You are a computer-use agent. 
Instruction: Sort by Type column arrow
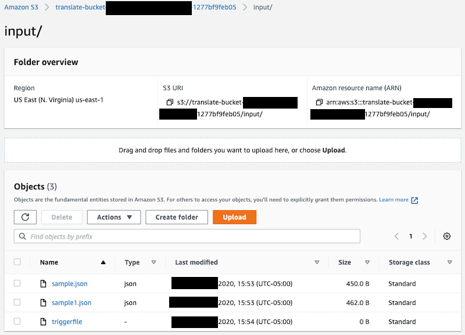click(153, 262)
